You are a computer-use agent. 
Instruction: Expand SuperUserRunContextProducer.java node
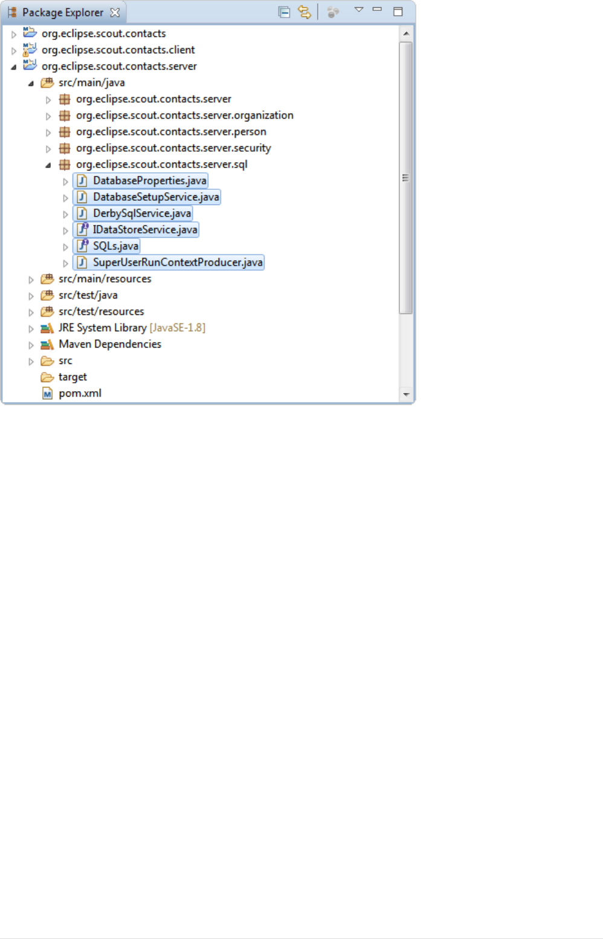[65, 263]
